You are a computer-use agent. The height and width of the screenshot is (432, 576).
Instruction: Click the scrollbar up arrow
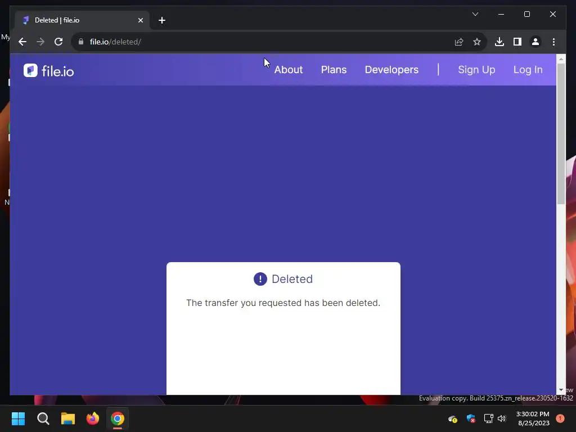point(561,58)
